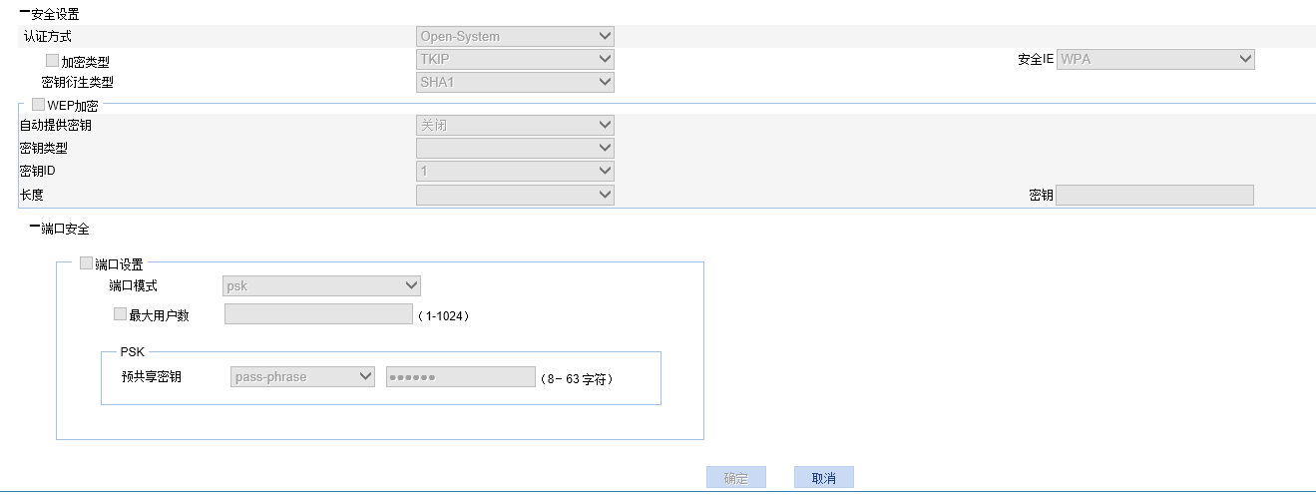Open the 密钥类型 dropdown
The width and height of the screenshot is (1316, 496).
pyautogui.click(x=515, y=148)
